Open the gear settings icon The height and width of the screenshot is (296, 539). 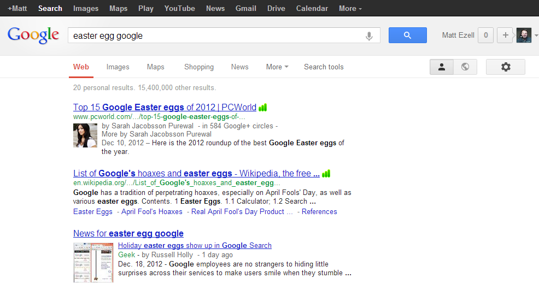pyautogui.click(x=506, y=67)
